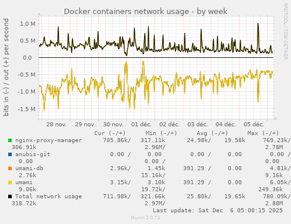
Task: Select the 'Total network usage' legend label
Action: [49, 197]
